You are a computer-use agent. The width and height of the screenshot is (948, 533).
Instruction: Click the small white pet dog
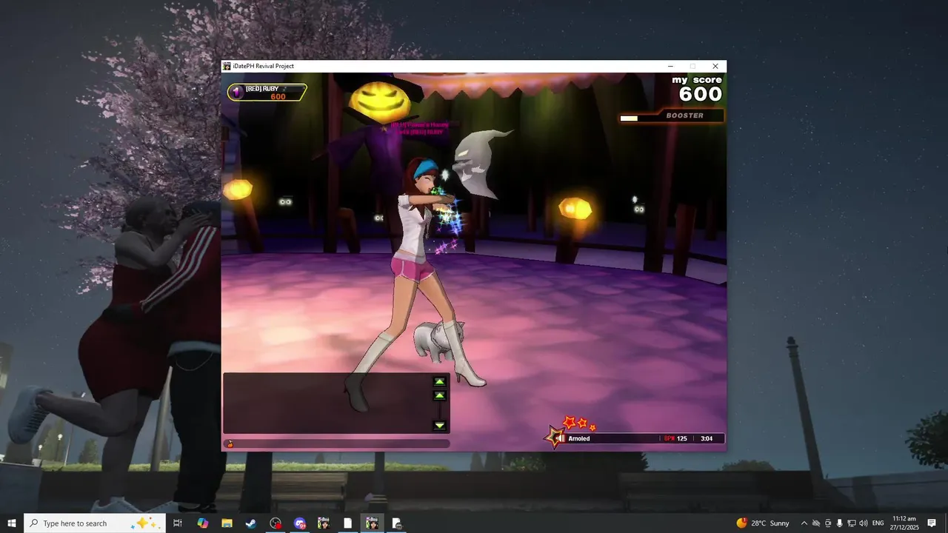(439, 343)
